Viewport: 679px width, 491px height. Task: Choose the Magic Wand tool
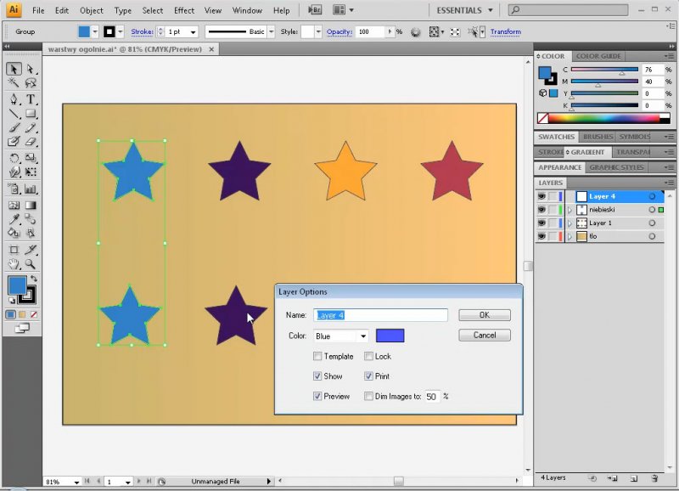[14, 83]
